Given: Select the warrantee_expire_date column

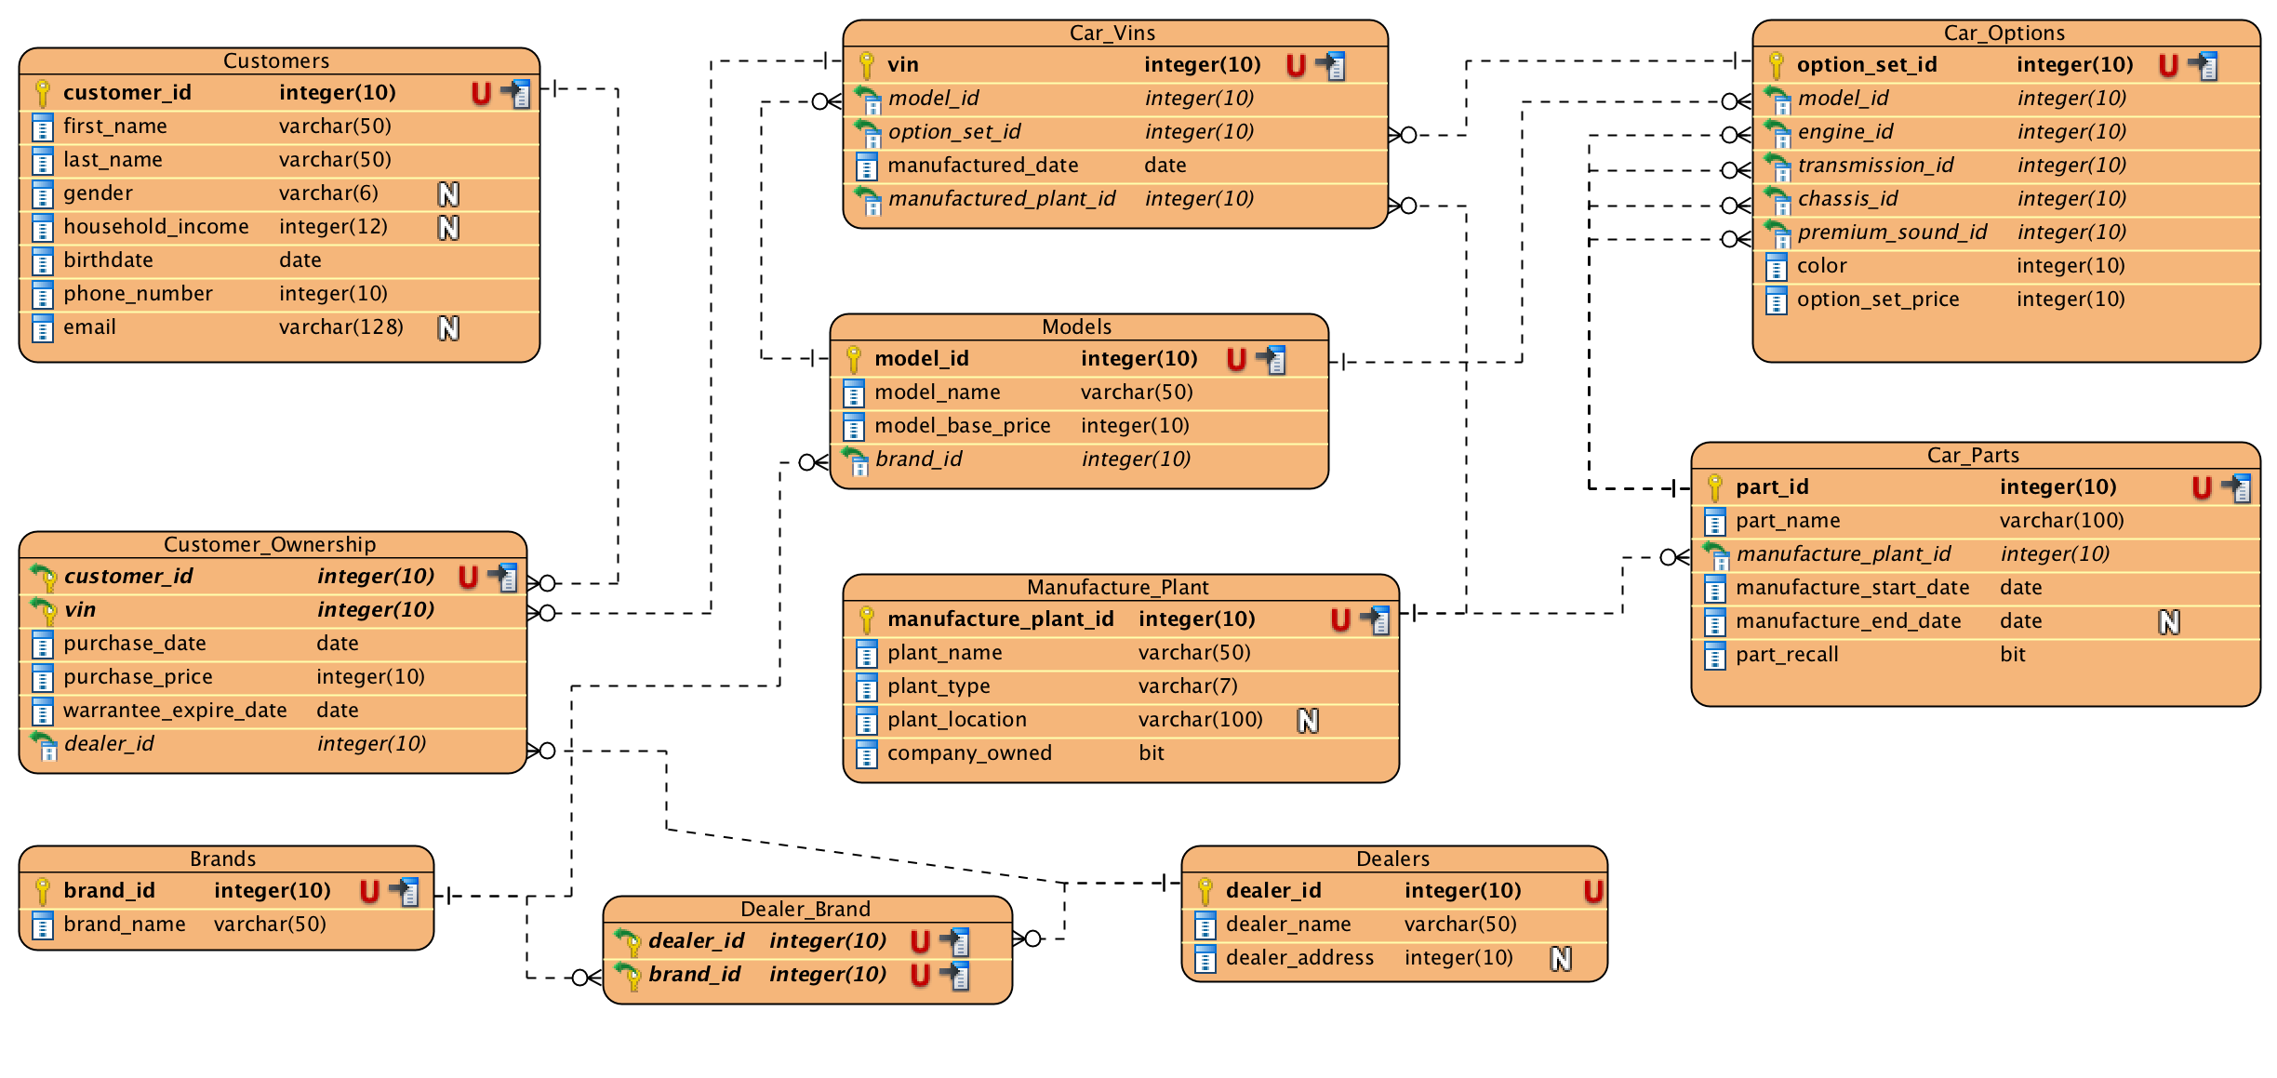Looking at the screenshot, I should (273, 711).
